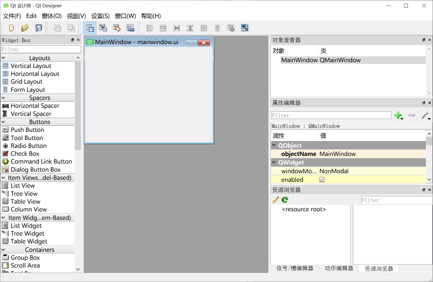Select the Edit Buddies mode icon
The width and height of the screenshot is (433, 282).
coord(117,28)
